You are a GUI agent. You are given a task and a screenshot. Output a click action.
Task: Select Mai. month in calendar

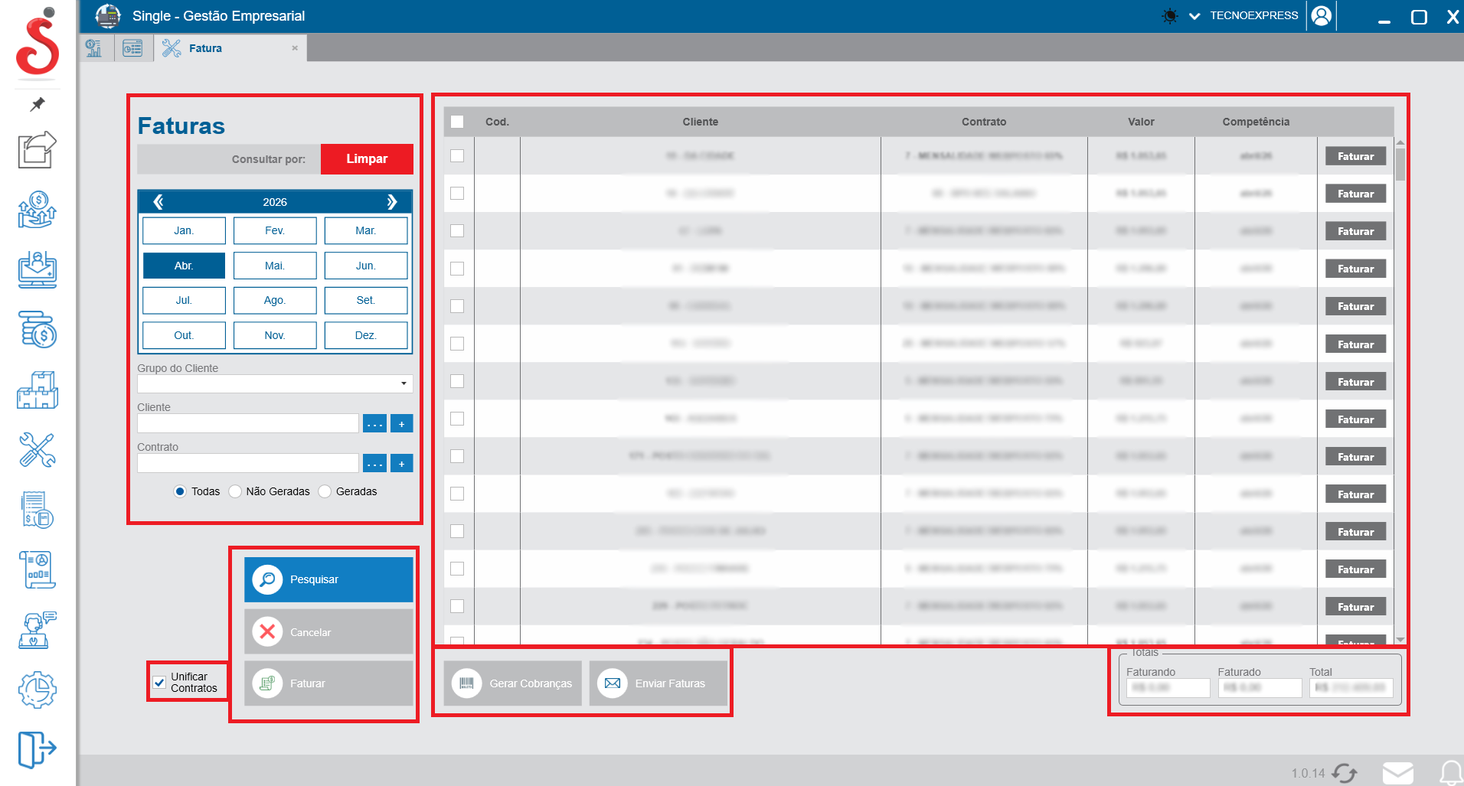274,266
